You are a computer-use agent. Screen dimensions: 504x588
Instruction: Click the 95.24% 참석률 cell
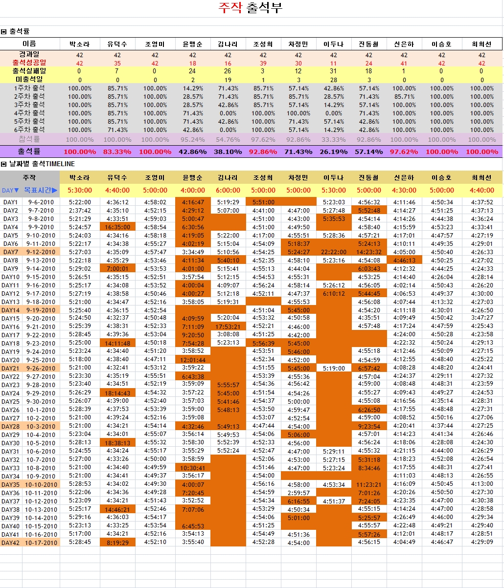coord(193,140)
